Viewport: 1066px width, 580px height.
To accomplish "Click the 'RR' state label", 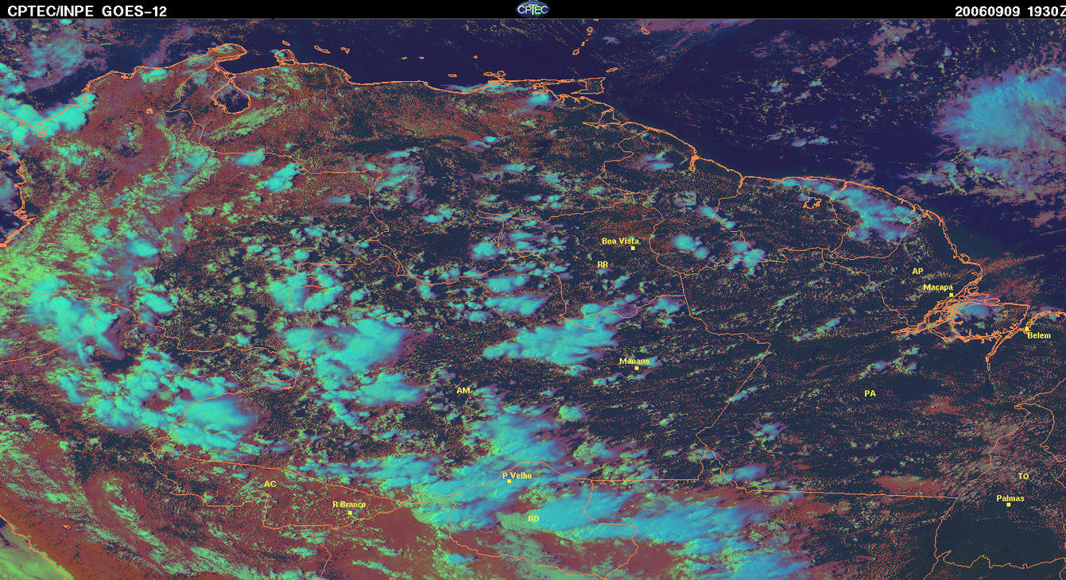I will pos(602,264).
